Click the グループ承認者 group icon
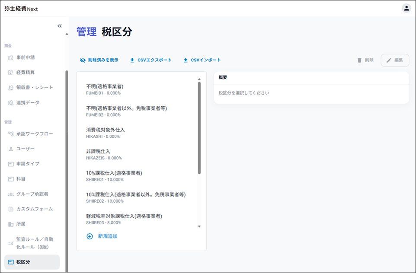Image resolution: width=416 pixels, height=273 pixels. point(11,194)
